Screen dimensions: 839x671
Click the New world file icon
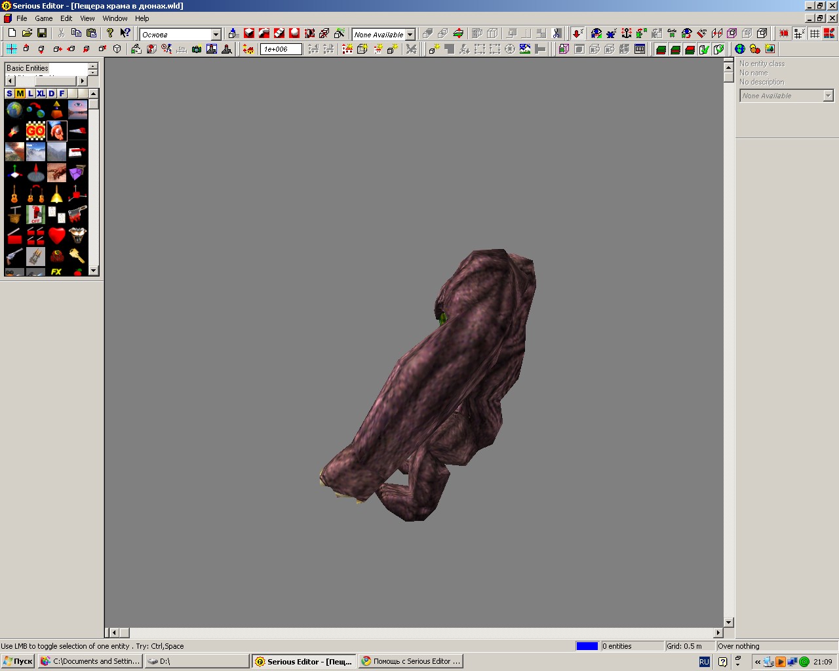click(x=12, y=33)
